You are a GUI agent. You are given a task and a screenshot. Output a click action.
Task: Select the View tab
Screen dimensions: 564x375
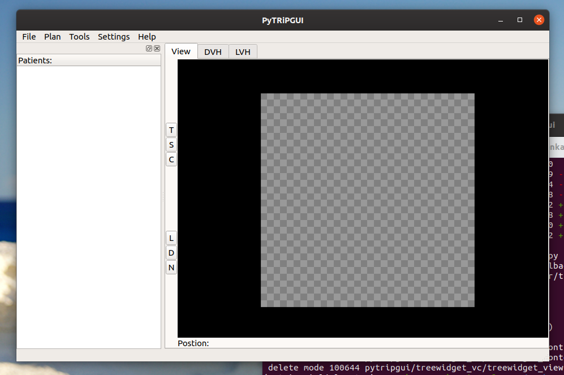(x=181, y=51)
